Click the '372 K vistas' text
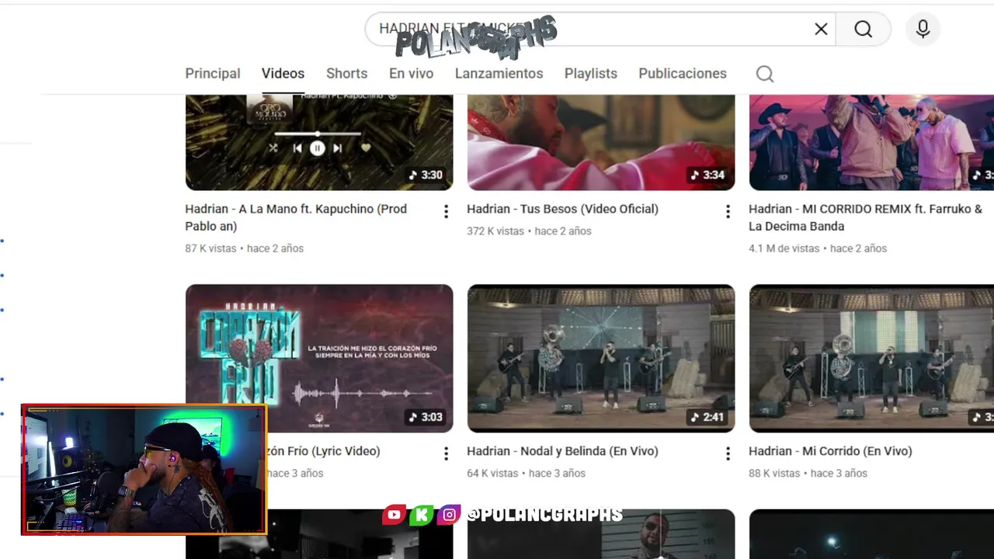Viewport: 994px width, 559px height. coord(495,231)
